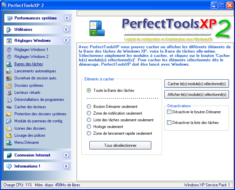
Task: Click the Lissage des polices icon
Action: click(x=9, y=135)
